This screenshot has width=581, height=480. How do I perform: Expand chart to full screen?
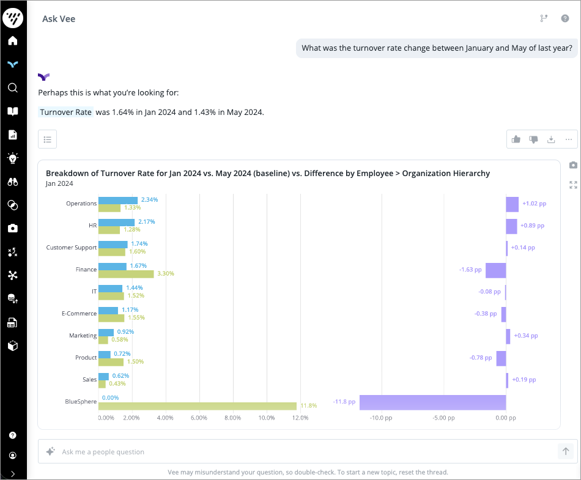pos(573,185)
